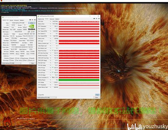168x130 pixels.
Task: Select Advanced tab in Graphics Card window
Action: pyautogui.click(x=16, y=20)
